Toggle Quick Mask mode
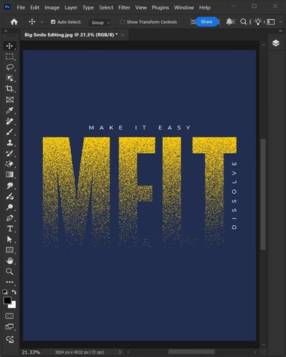Screen dimensions: 286x357 click(x=10, y=316)
